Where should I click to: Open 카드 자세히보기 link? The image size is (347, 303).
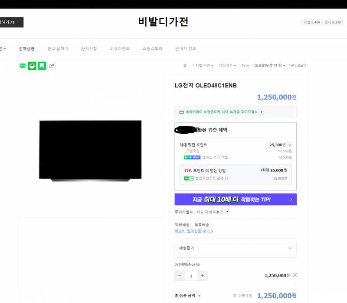pyautogui.click(x=210, y=212)
